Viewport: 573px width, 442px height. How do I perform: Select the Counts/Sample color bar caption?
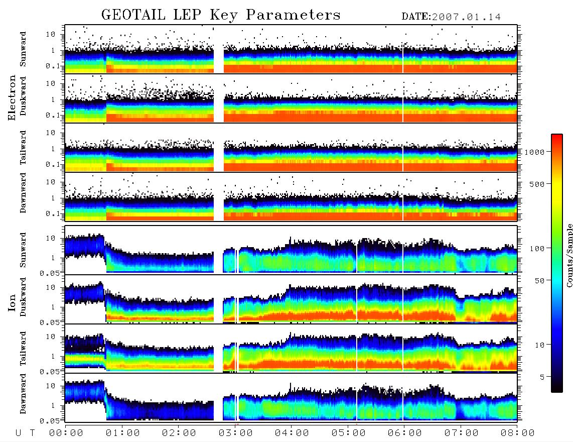click(569, 255)
